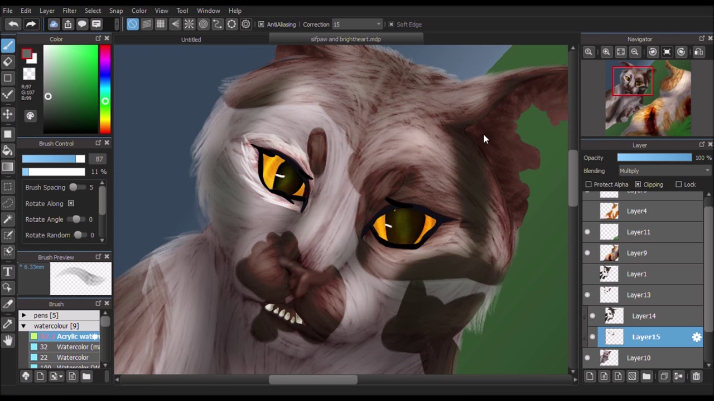714x401 pixels.
Task: Enable Protect Alpha checkbox
Action: point(588,184)
